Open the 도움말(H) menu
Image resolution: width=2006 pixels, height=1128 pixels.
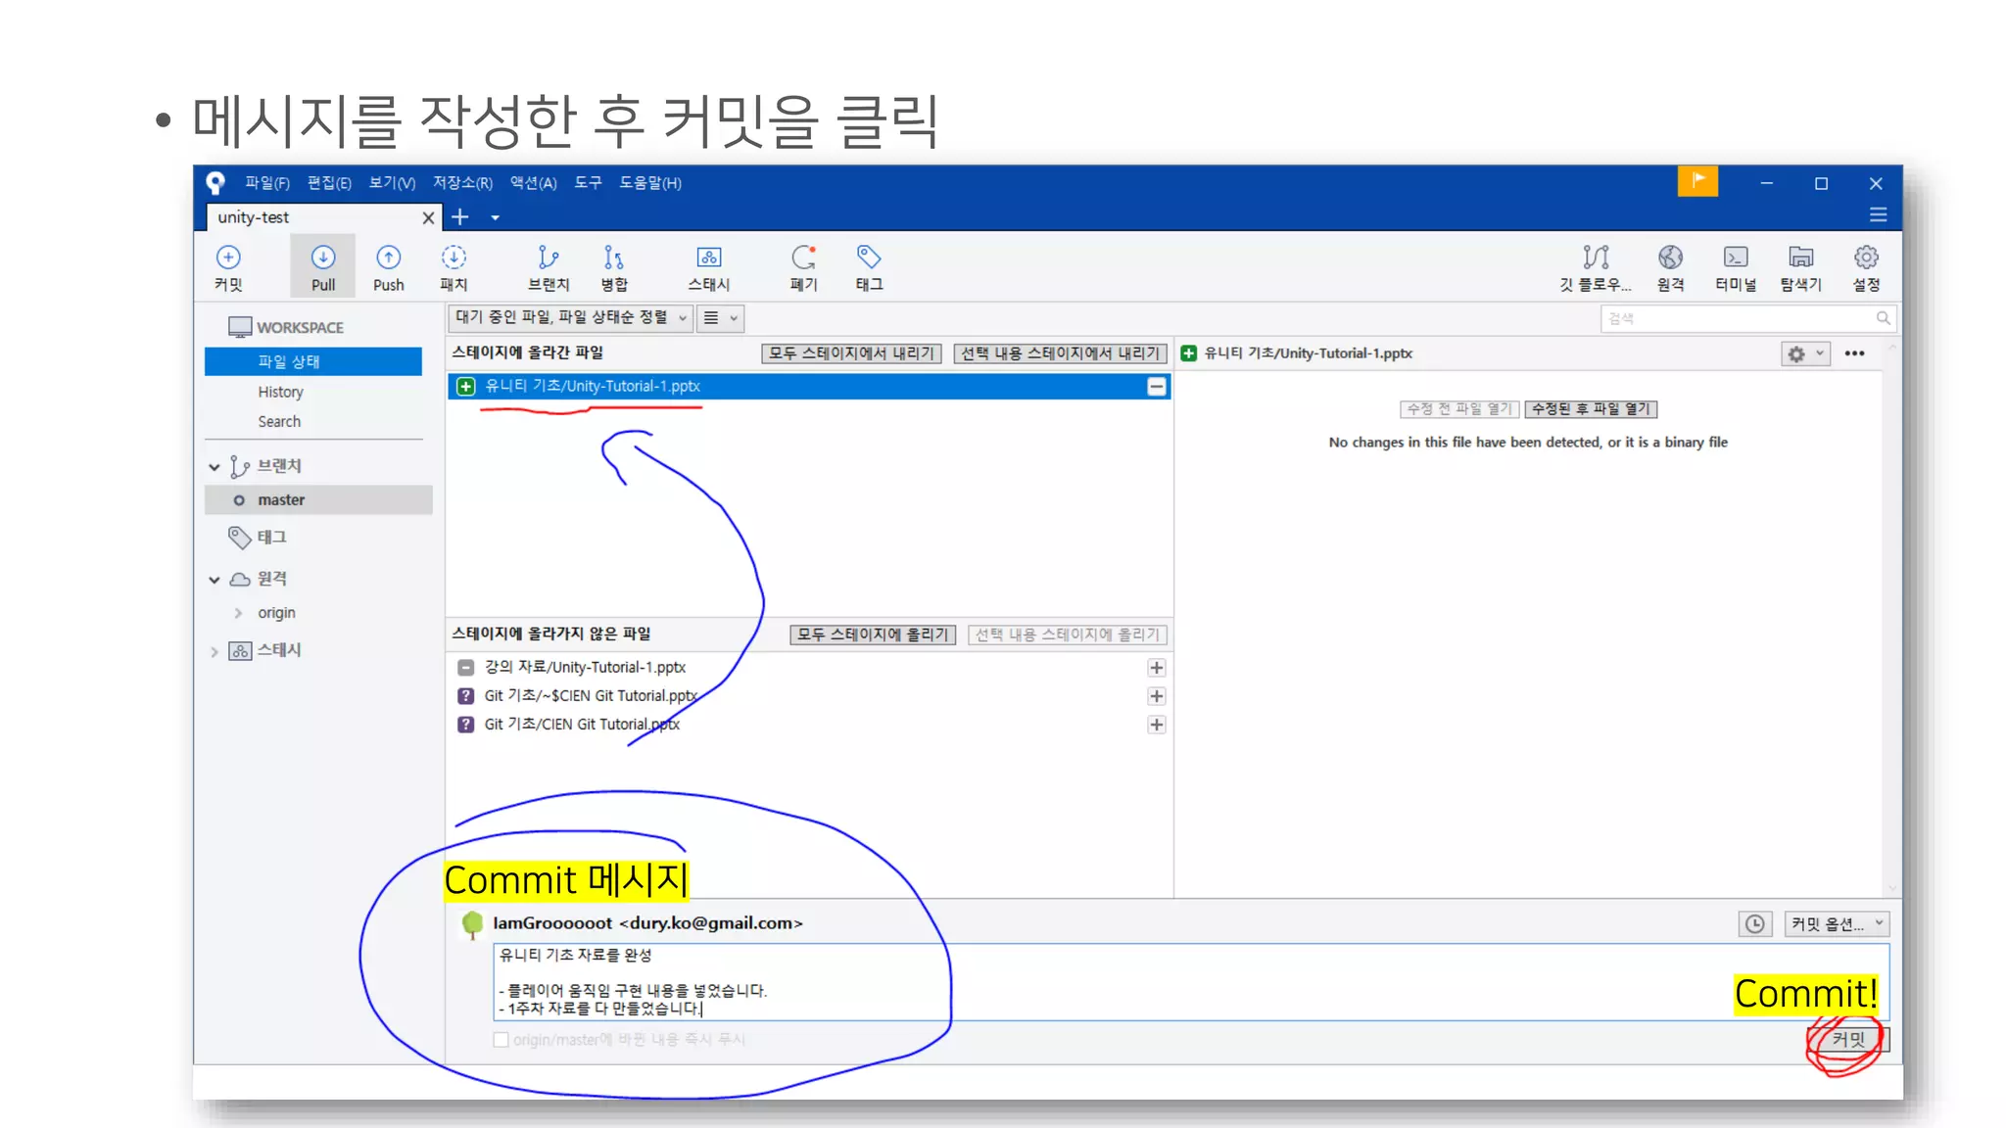(x=650, y=183)
